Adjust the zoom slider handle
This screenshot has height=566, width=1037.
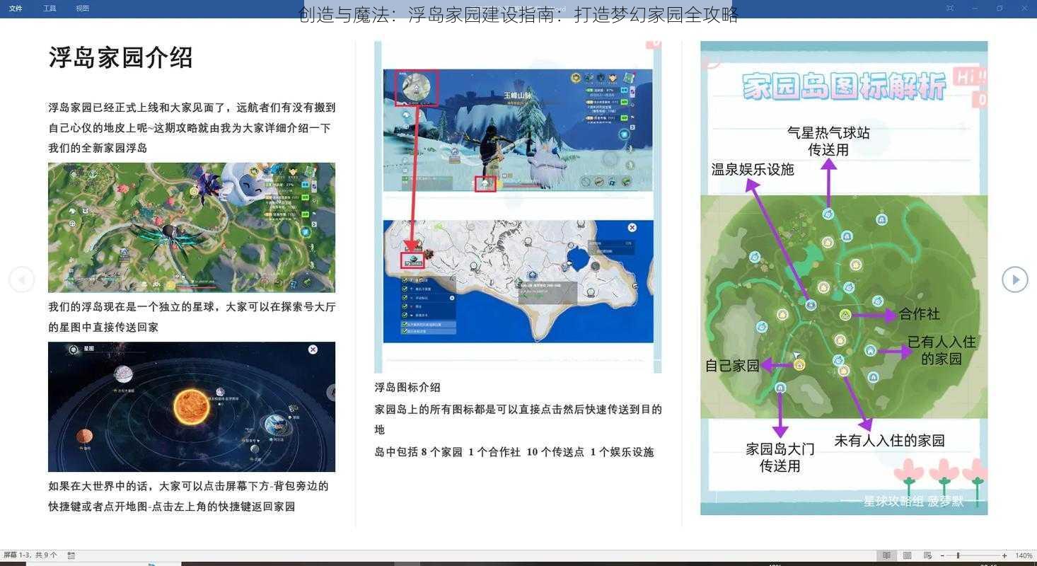tap(958, 555)
